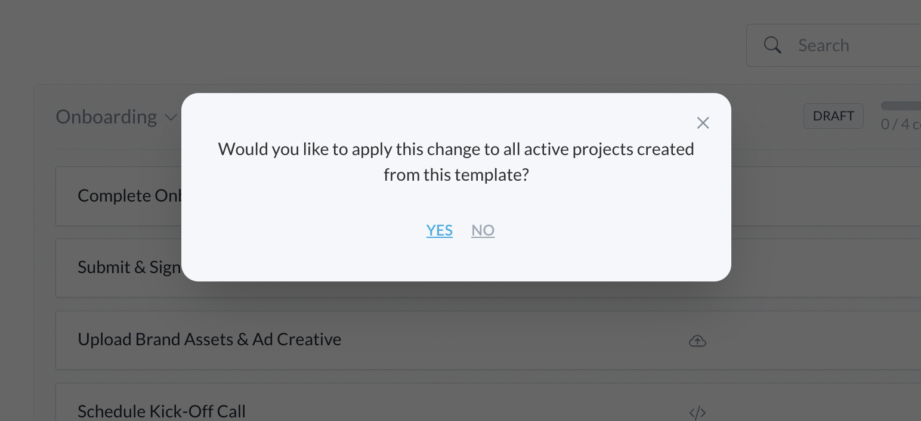Screen dimensions: 921x421
Task: Confirm by clicking the YES link
Action: (439, 230)
